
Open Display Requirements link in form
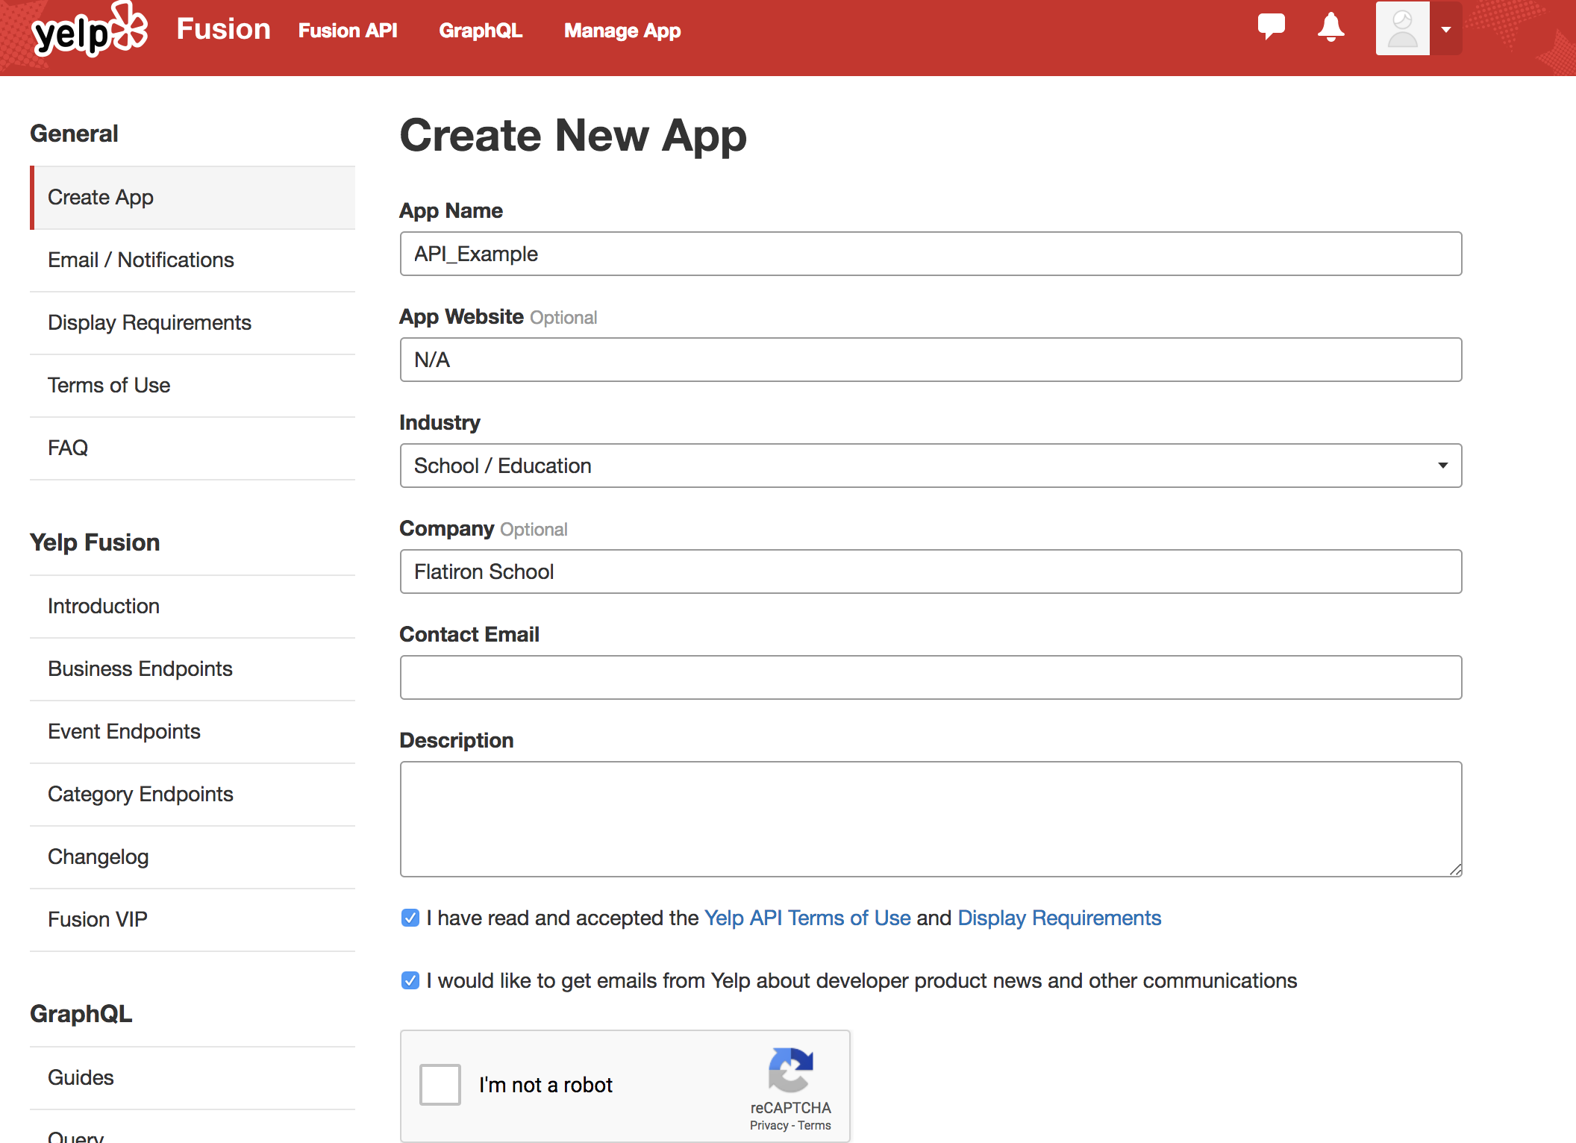click(x=1059, y=918)
